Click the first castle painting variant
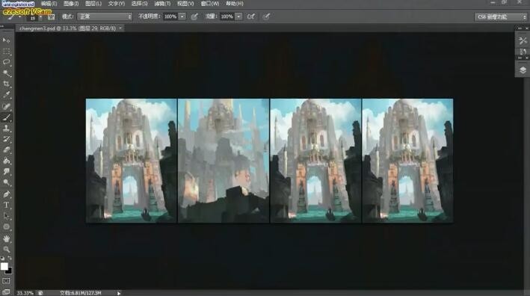The height and width of the screenshot is (296, 530). tap(131, 161)
